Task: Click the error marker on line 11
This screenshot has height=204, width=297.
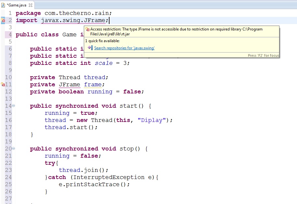Action: 3,85
